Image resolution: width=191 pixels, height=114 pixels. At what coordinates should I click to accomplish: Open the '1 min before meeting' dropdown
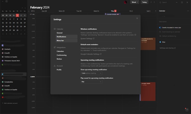tap(91, 73)
